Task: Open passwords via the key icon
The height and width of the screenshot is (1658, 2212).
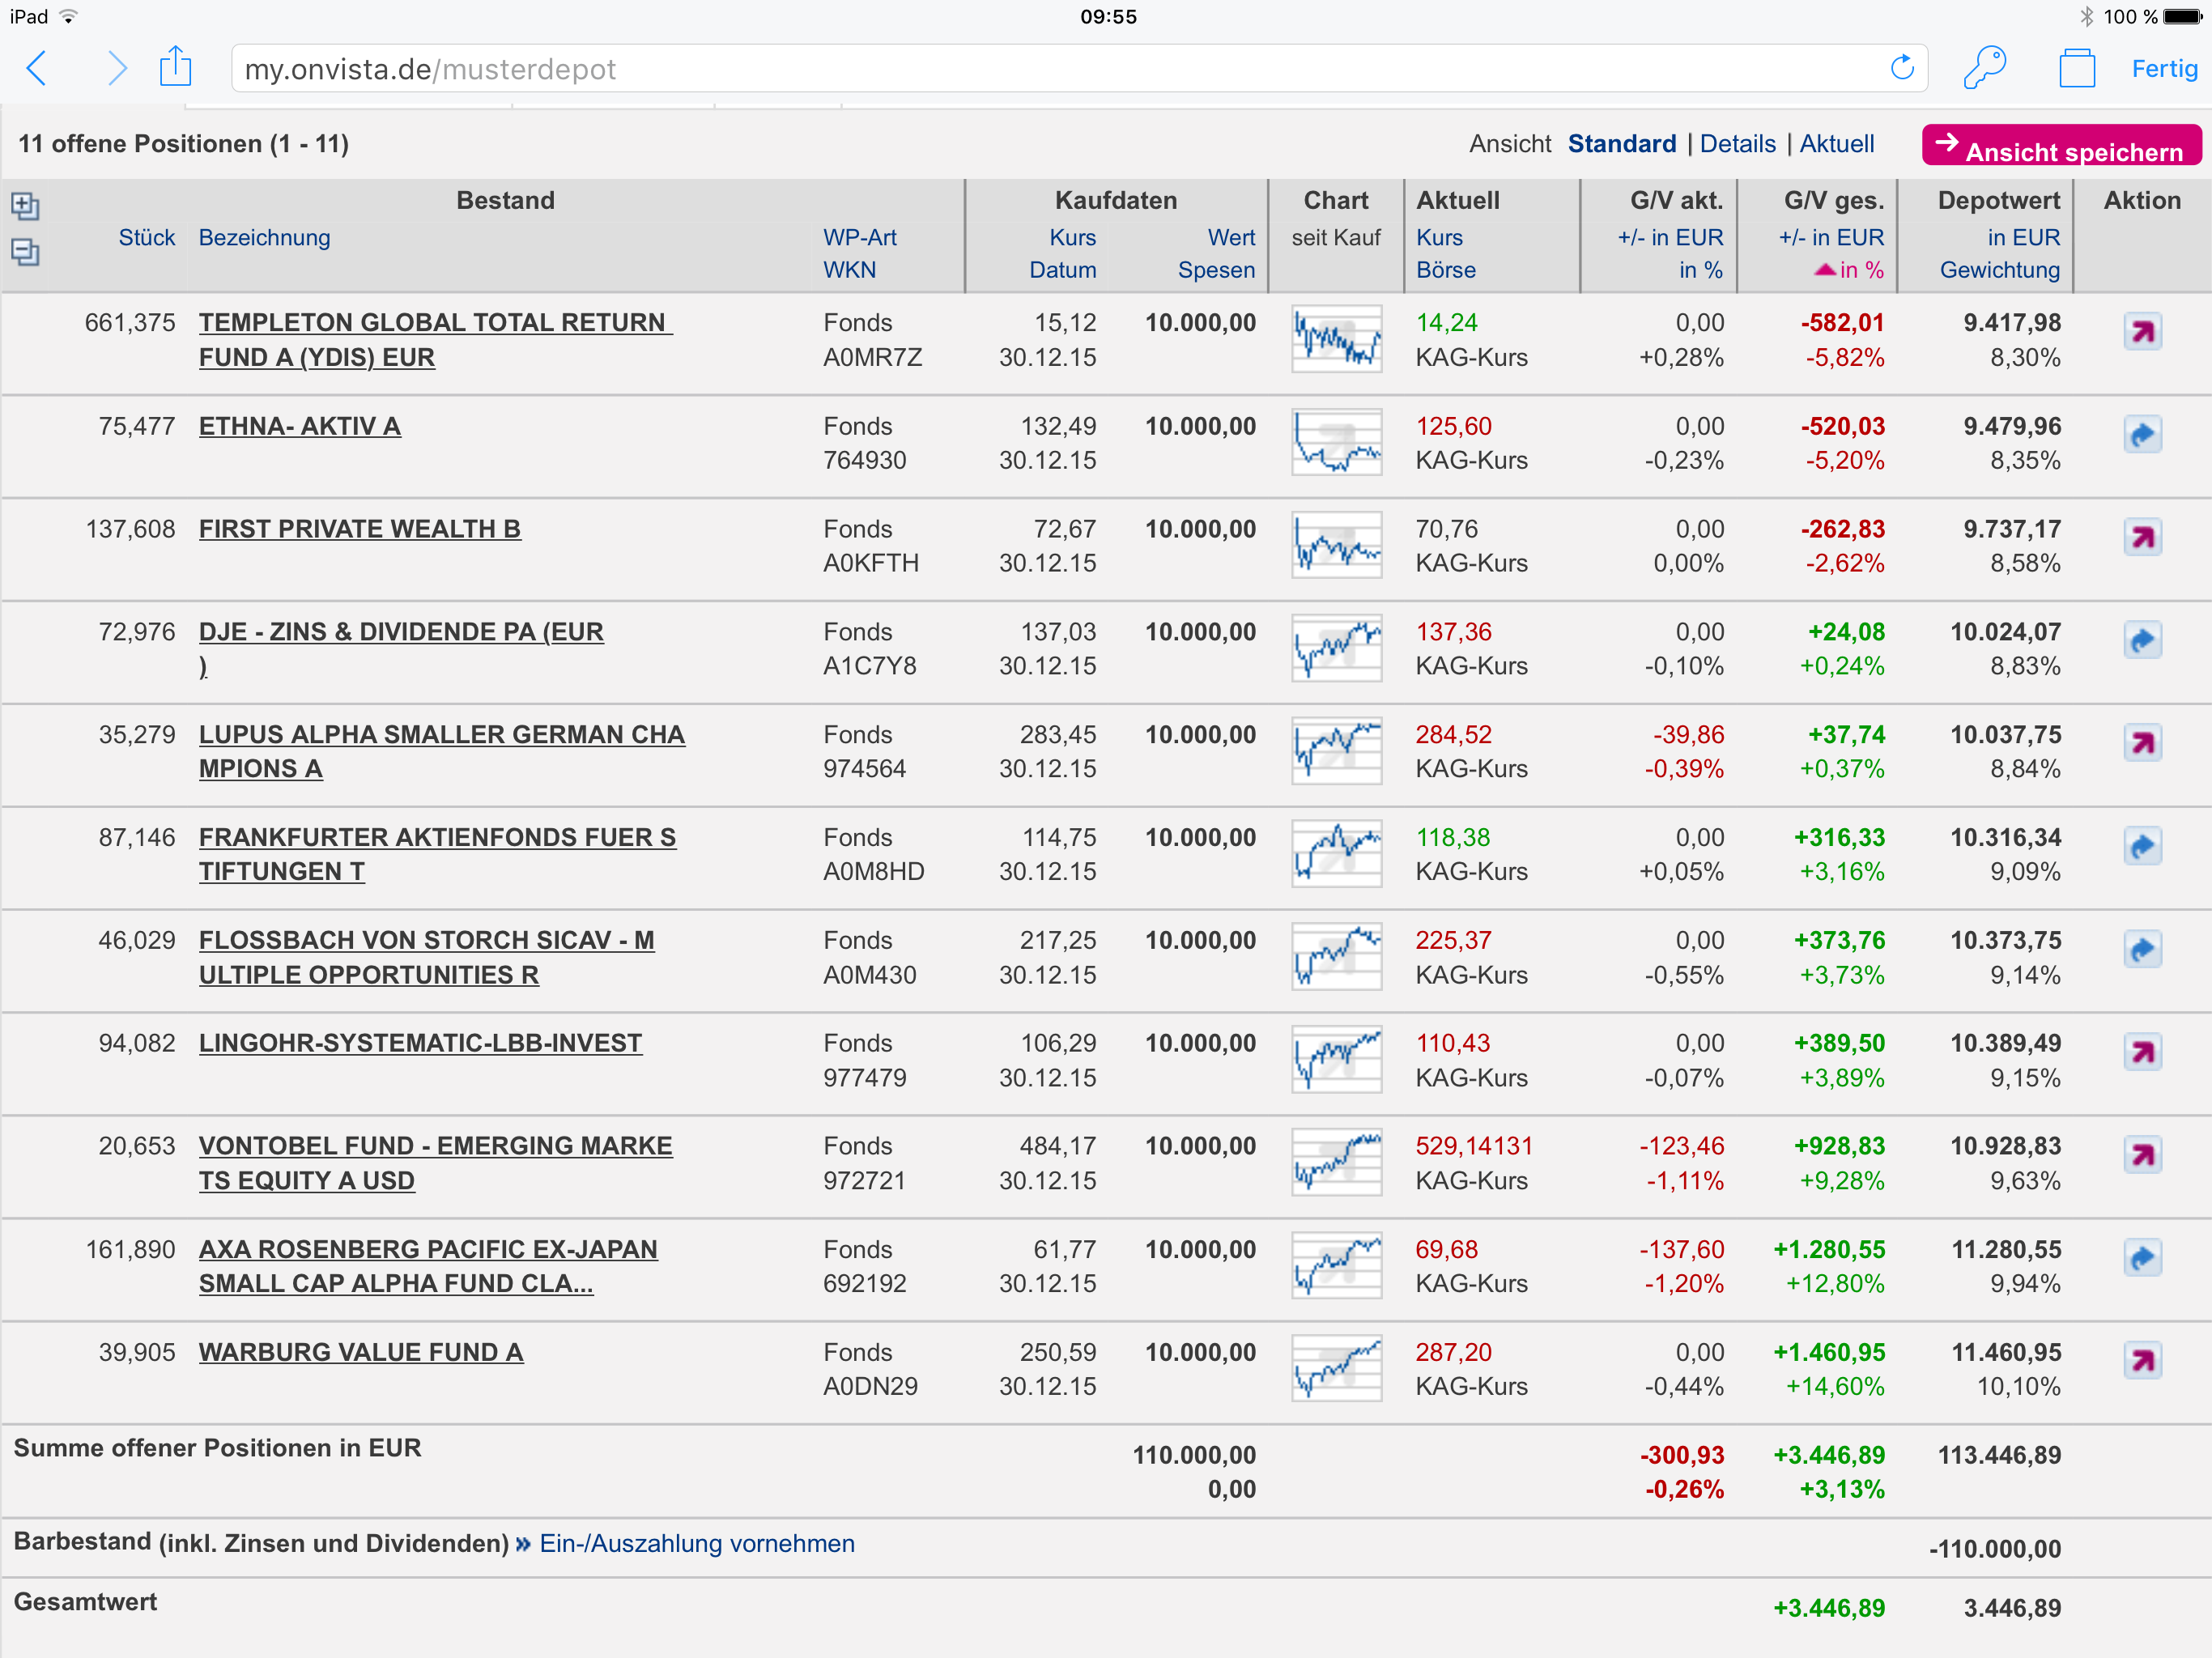Action: [x=1984, y=68]
